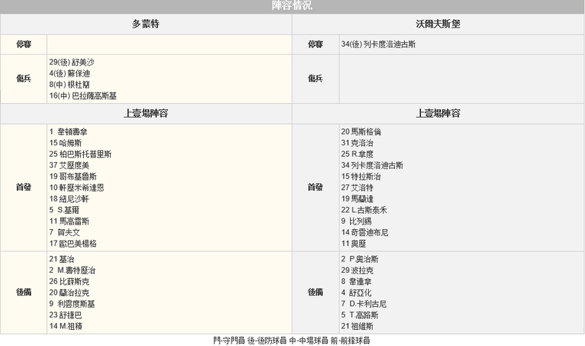Viewport: 585px width, 346px height.
Task: Select starter '19 哥布基魯斯'
Action: [73, 176]
